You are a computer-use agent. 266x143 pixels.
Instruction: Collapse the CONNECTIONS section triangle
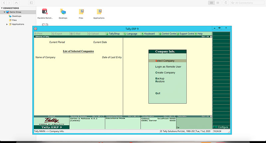[2, 8]
